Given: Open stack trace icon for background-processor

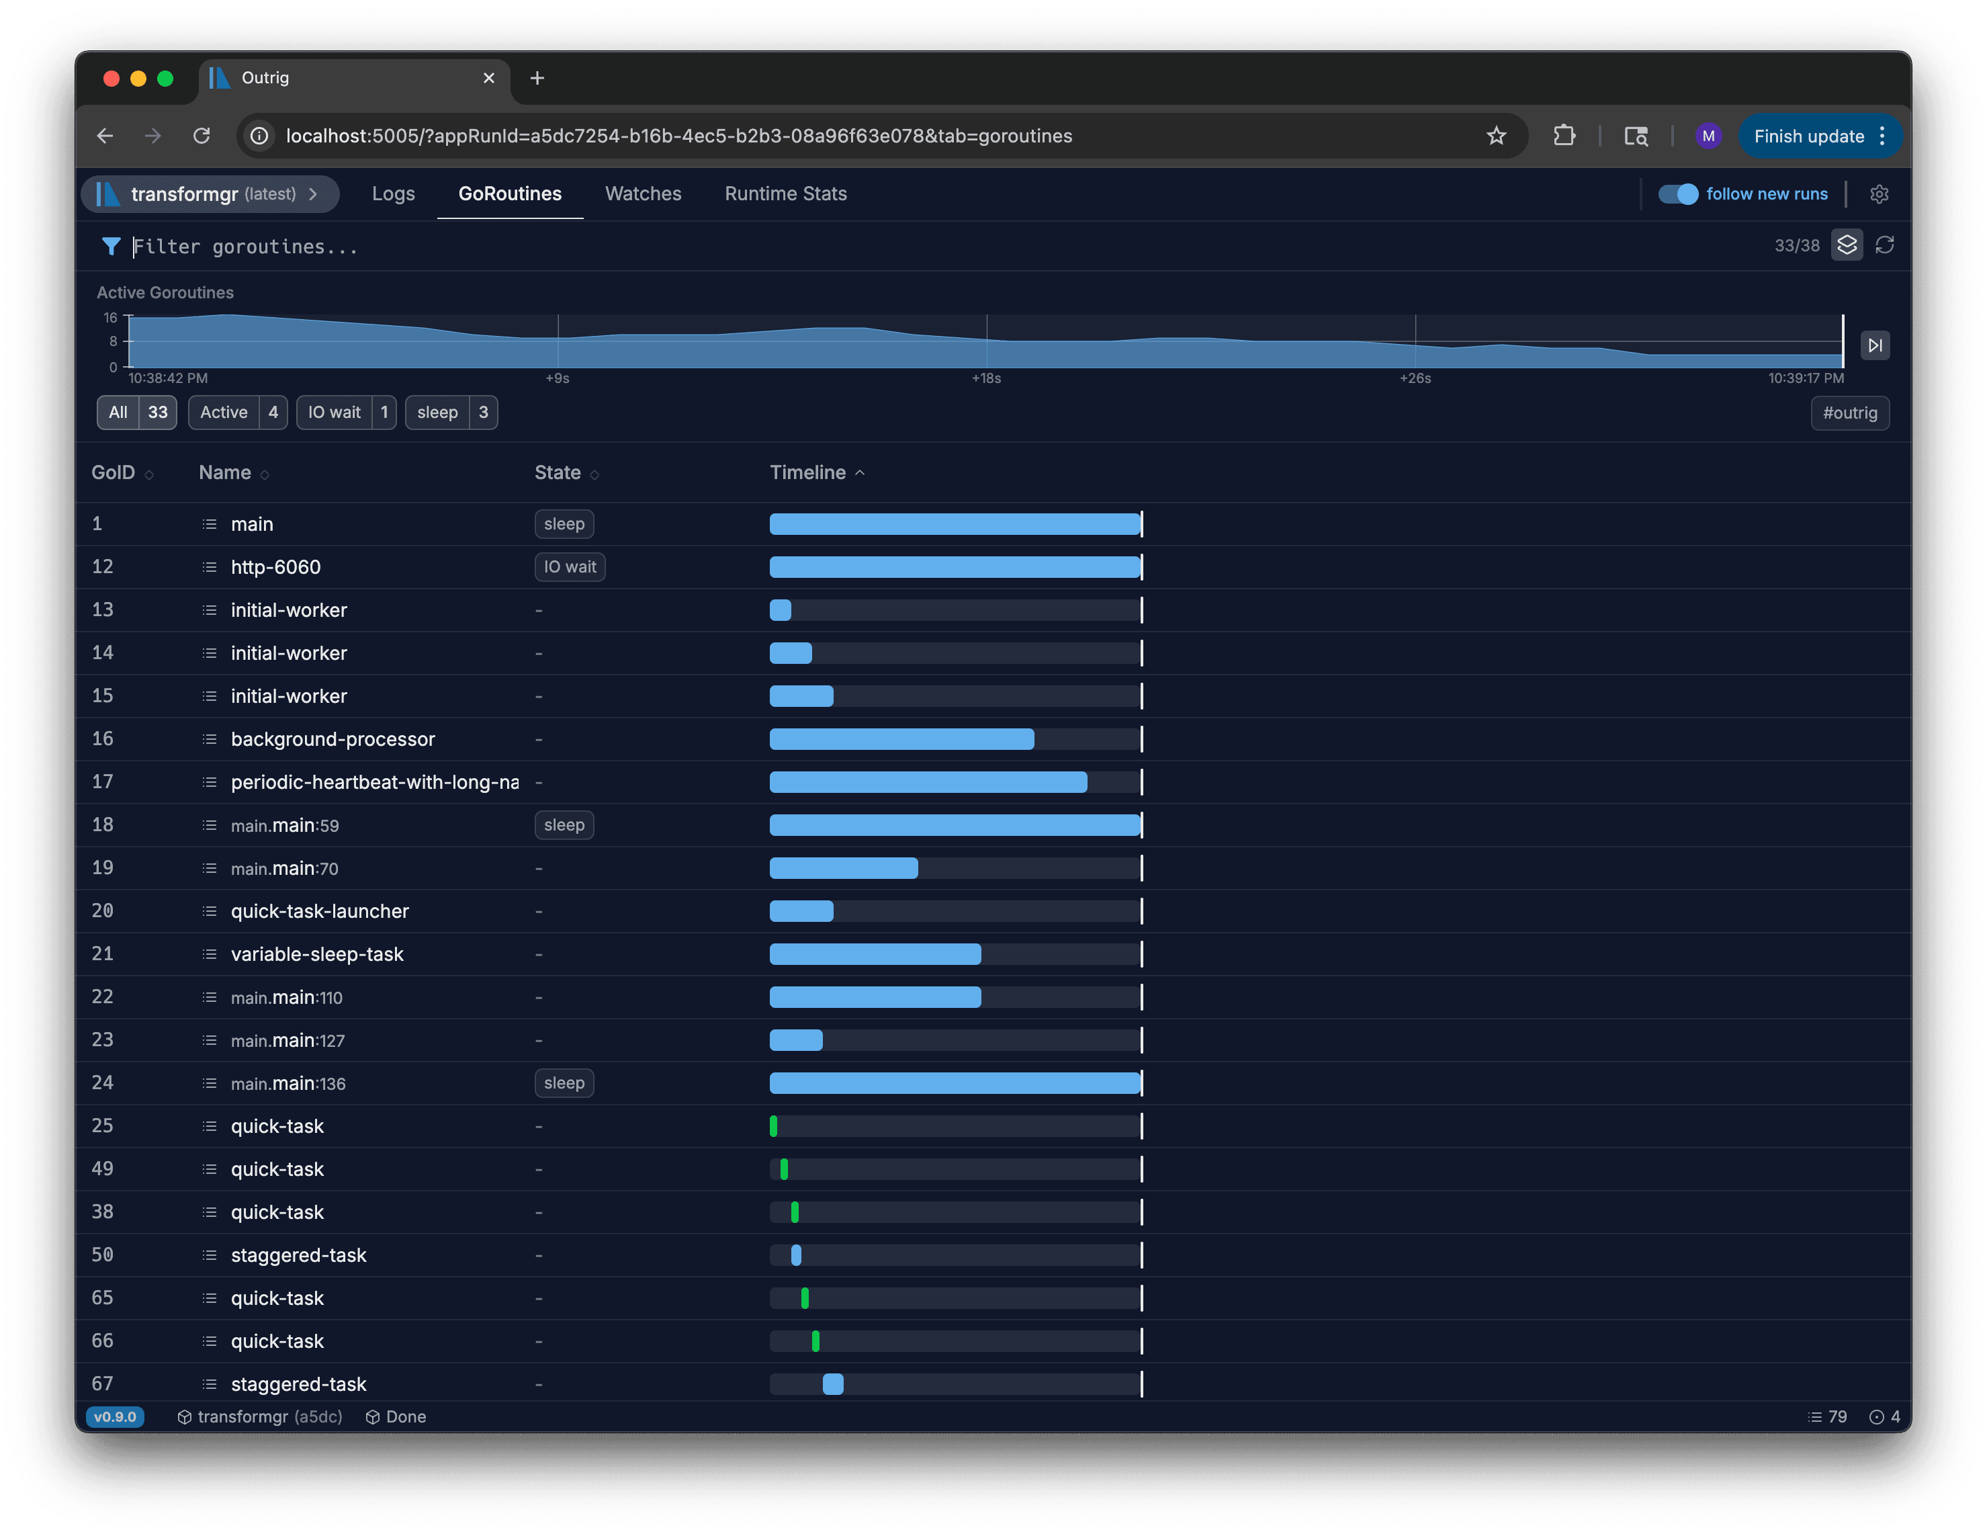Looking at the screenshot, I should pos(210,739).
